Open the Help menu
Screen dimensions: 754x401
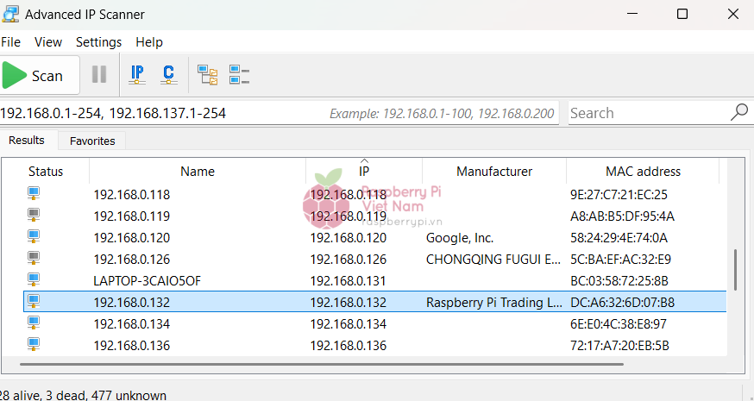point(148,41)
